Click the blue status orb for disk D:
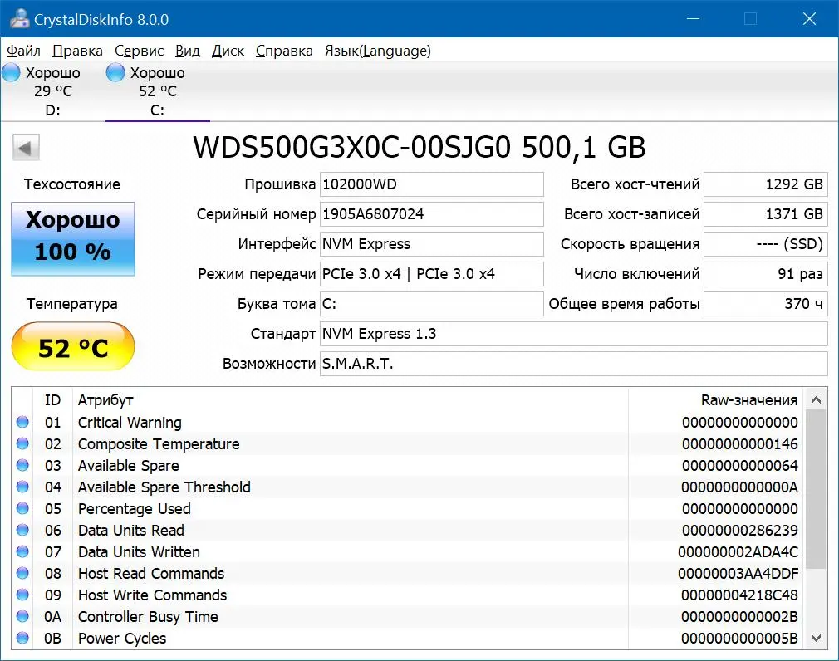The height and width of the screenshot is (661, 839). click(x=11, y=72)
